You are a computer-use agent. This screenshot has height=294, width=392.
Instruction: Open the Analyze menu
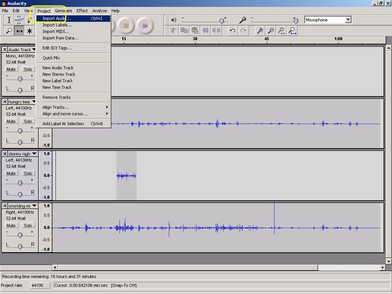point(100,11)
